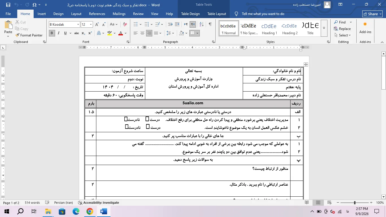The height and width of the screenshot is (217, 386).
Task: Click the Find button
Action: click(x=340, y=22)
